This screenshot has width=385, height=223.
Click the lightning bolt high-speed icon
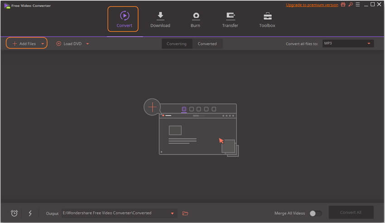[x=30, y=213]
